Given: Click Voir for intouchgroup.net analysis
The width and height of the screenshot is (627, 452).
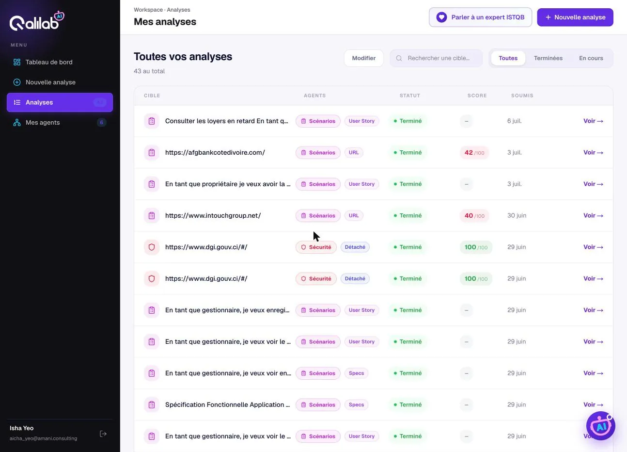Looking at the screenshot, I should coord(593,216).
